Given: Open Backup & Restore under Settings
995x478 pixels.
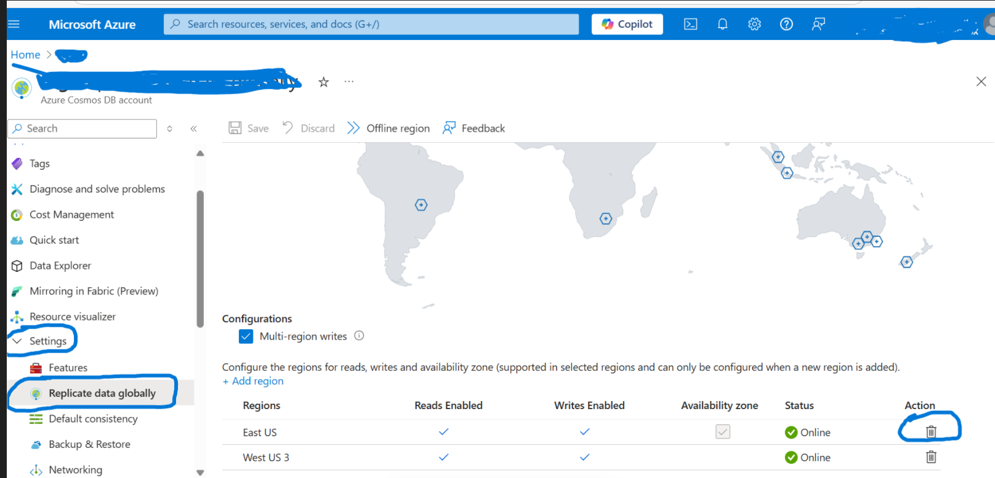Looking at the screenshot, I should [x=89, y=444].
